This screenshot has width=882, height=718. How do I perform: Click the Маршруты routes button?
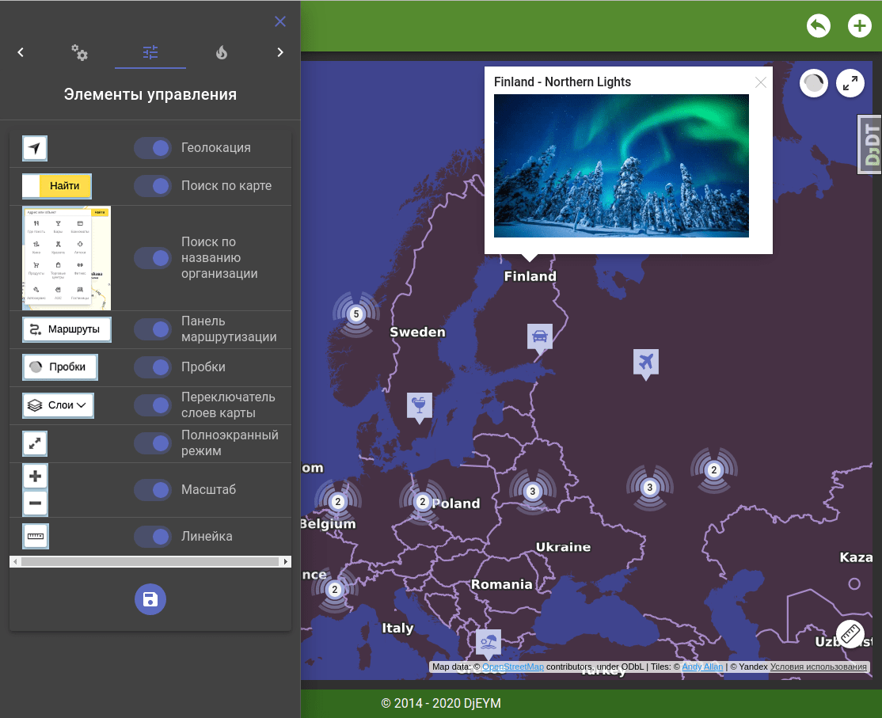pos(67,329)
